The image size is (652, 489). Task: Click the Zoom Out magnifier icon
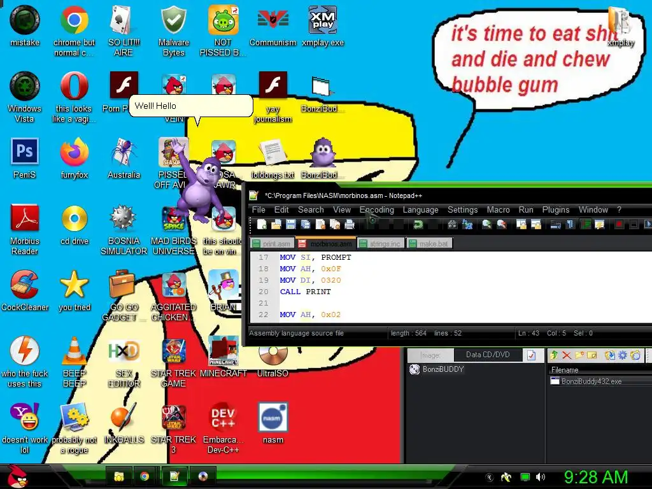(502, 225)
